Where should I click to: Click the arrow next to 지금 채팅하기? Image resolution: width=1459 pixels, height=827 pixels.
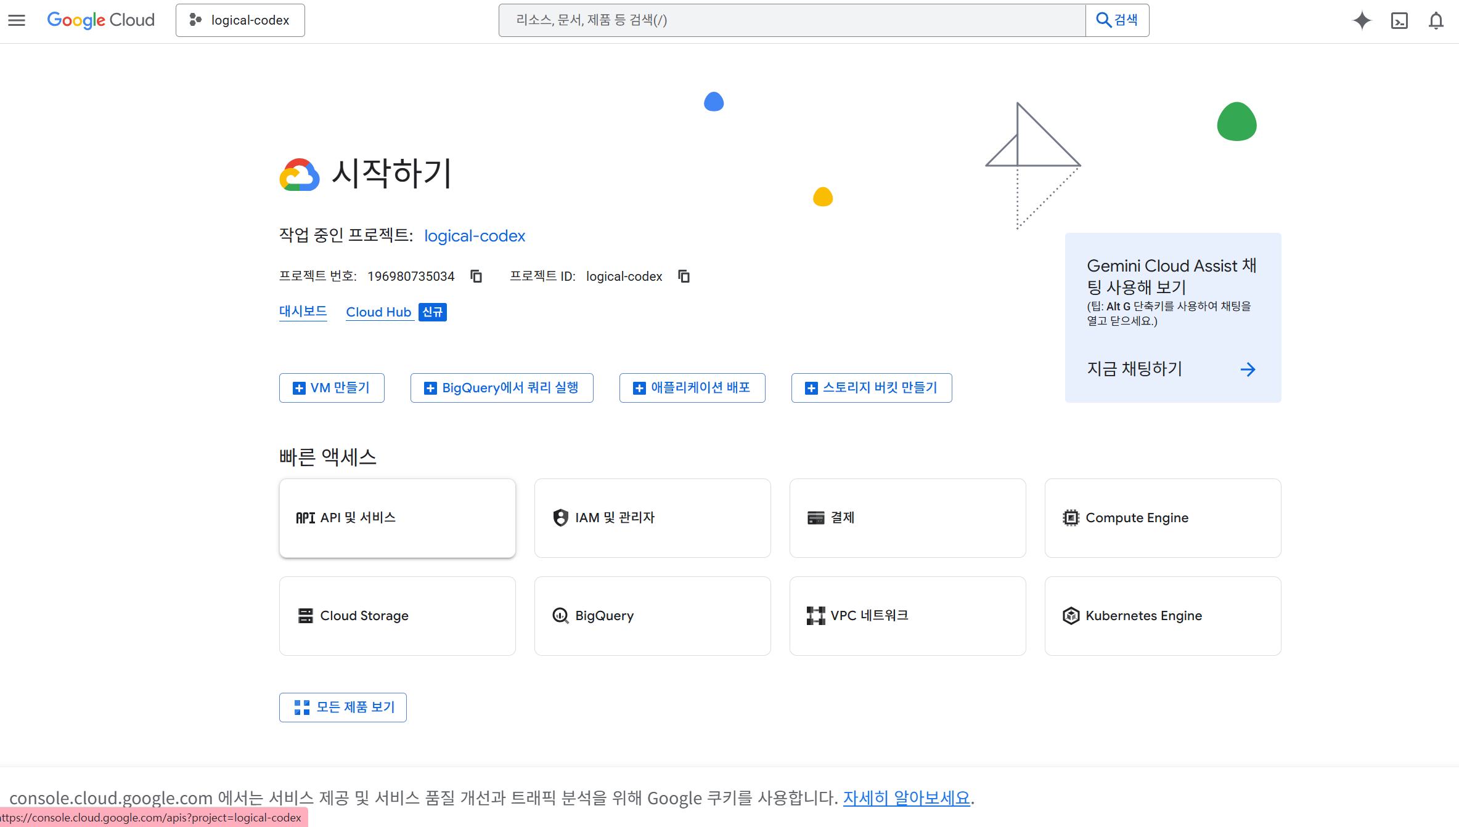pyautogui.click(x=1248, y=369)
